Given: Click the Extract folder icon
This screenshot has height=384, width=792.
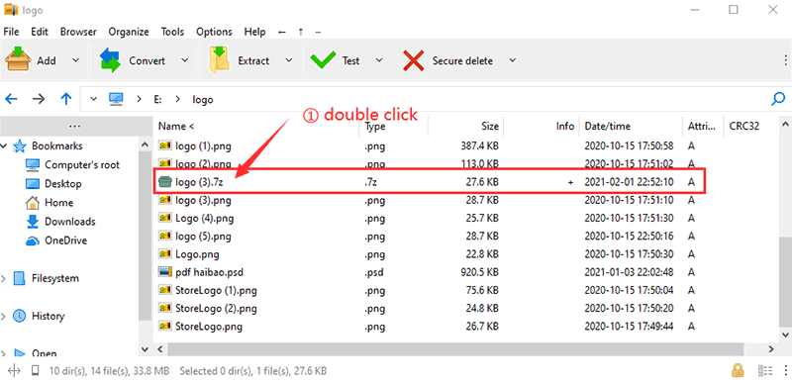Looking at the screenshot, I should point(219,60).
